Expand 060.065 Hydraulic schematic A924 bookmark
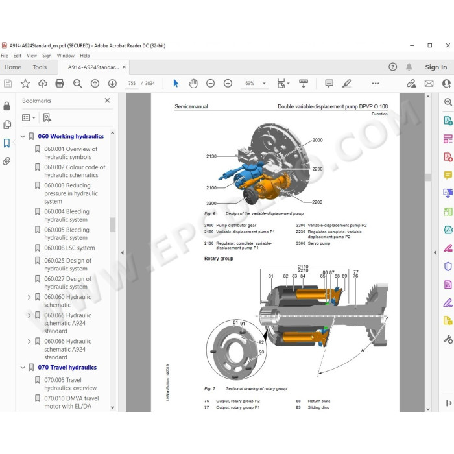This screenshot has width=454, height=454. point(29,315)
